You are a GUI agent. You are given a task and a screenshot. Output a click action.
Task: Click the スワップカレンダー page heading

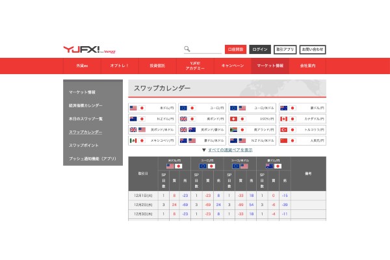tap(162, 88)
